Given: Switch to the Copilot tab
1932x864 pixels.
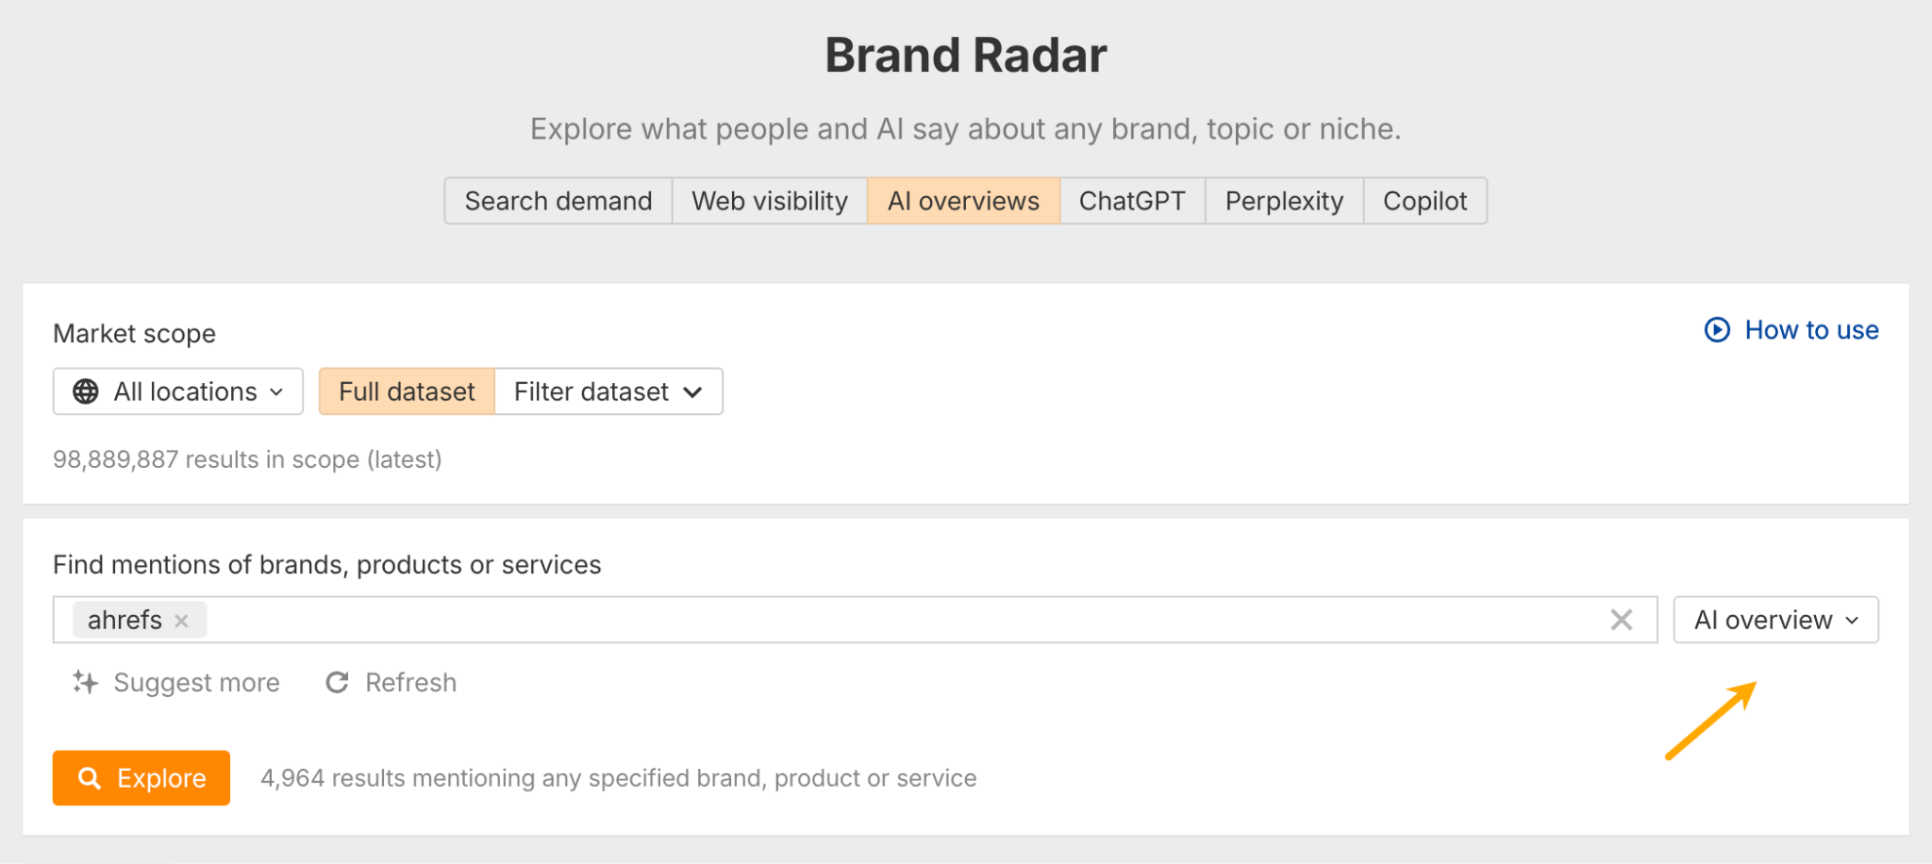Looking at the screenshot, I should [x=1424, y=200].
